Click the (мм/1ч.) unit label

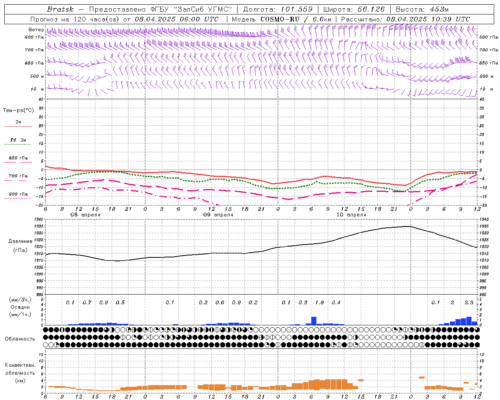[20, 314]
